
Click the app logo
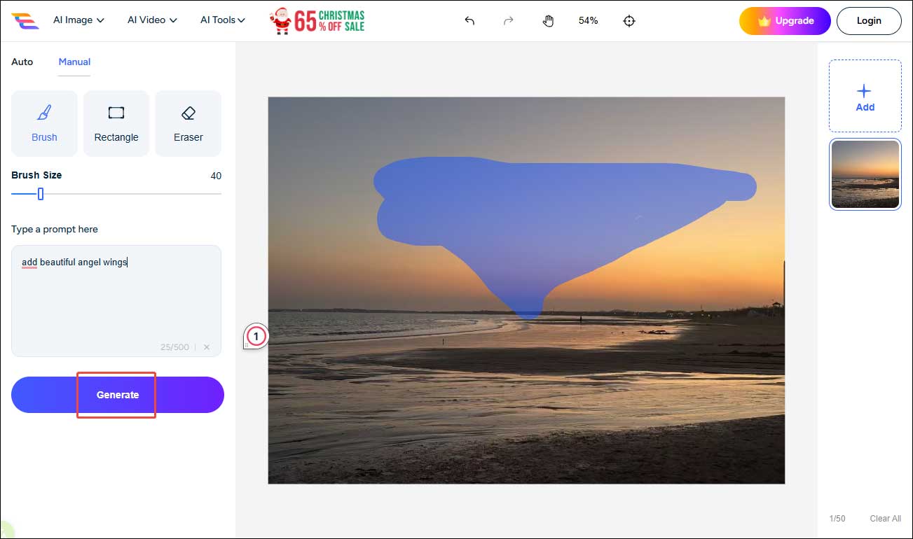pyautogui.click(x=27, y=20)
